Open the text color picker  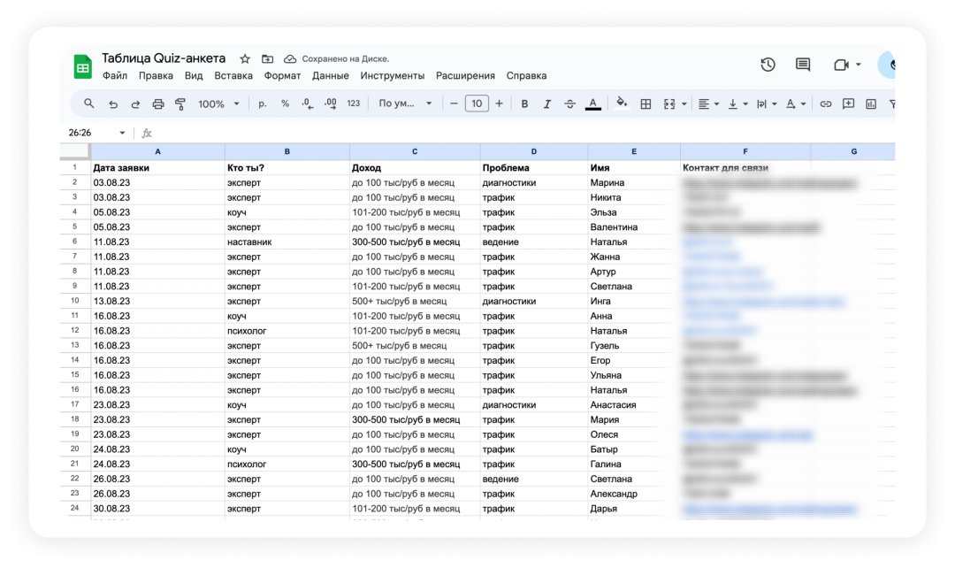tap(592, 104)
